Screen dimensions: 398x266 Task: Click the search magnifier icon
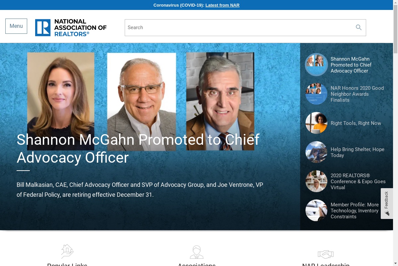coord(359,27)
